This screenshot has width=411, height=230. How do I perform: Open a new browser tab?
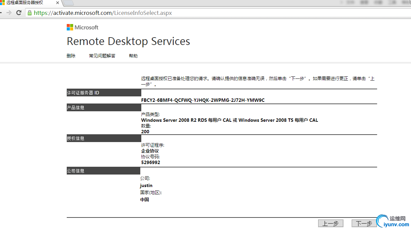pyautogui.click(x=68, y=3)
